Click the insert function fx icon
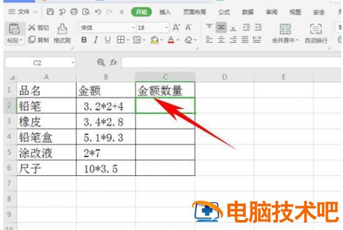Viewport: 343px width, 230px height. tap(114, 62)
